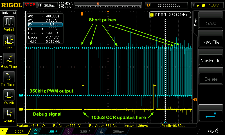
Task: Click the D 37.2000000us delay field
Action: point(166,5)
